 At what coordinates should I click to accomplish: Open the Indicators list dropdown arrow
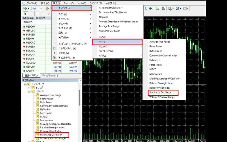[x=173, y=9]
